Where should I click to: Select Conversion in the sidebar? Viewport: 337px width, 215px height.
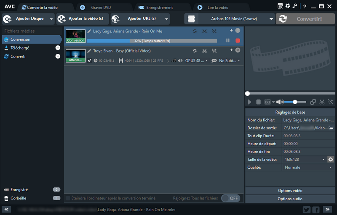coord(32,39)
